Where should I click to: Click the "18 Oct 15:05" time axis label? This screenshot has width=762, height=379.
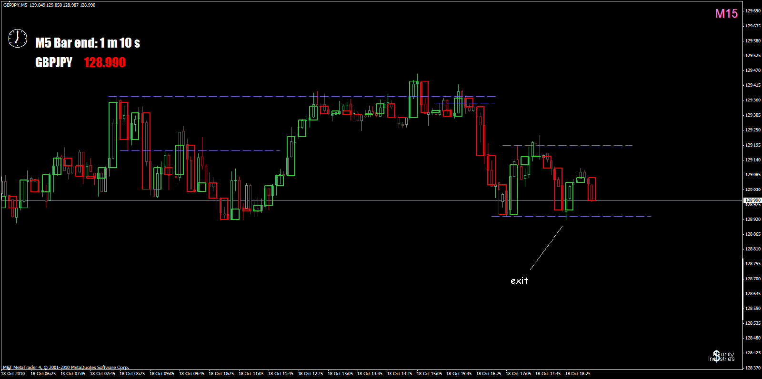coord(429,374)
